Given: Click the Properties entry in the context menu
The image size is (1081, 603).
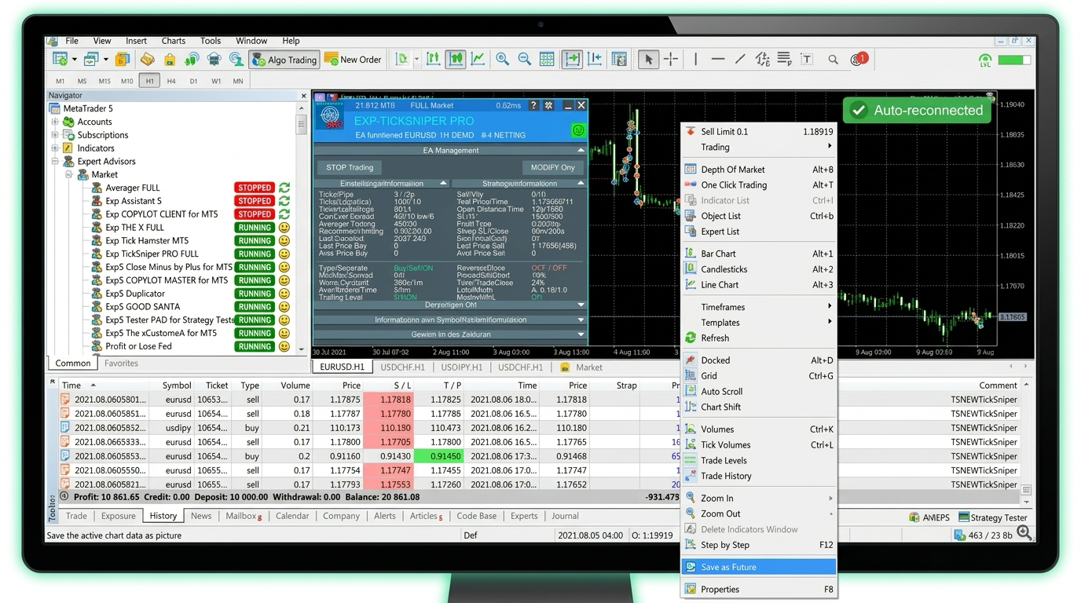Looking at the screenshot, I should coord(759,589).
